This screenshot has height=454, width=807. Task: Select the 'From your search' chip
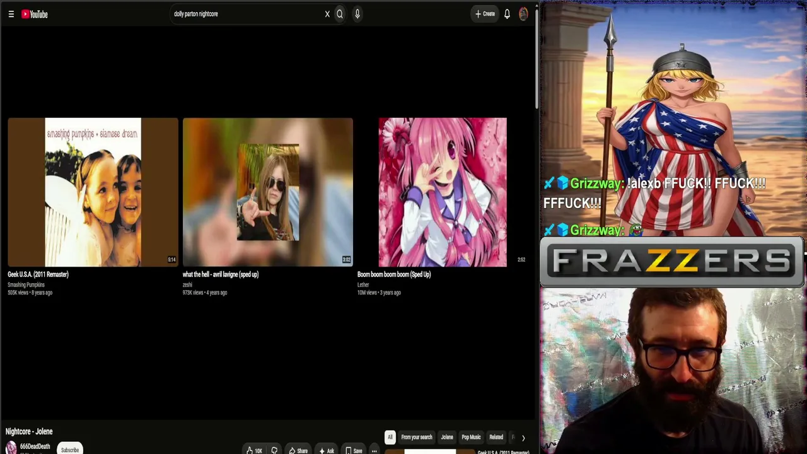pyautogui.click(x=417, y=437)
